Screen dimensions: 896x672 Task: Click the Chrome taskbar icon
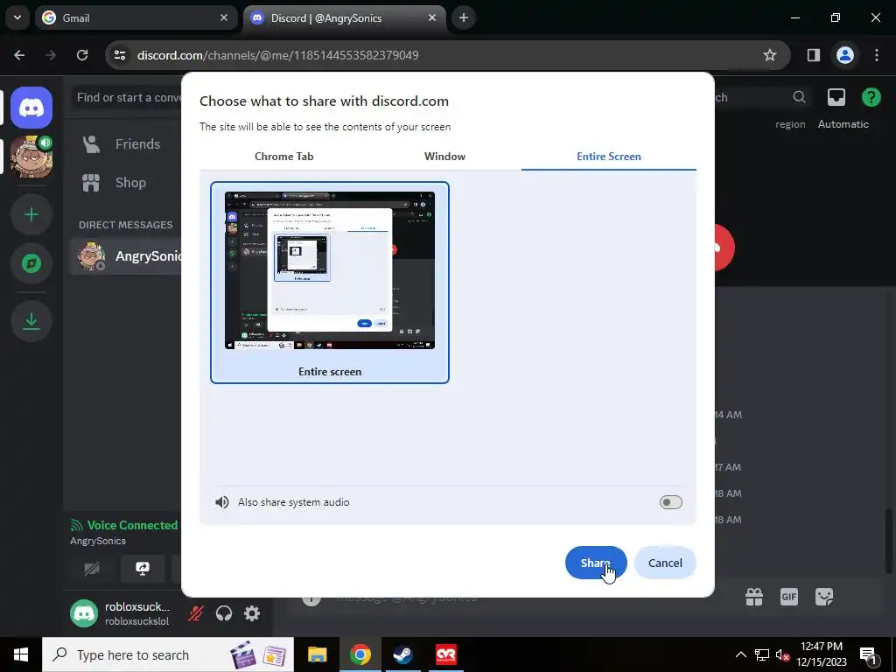click(x=360, y=654)
